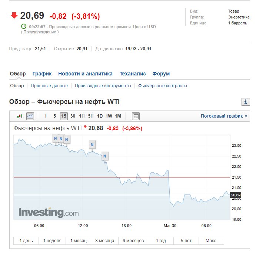Open the first N news marker on chart
The height and width of the screenshot is (257, 256).
pos(56,138)
